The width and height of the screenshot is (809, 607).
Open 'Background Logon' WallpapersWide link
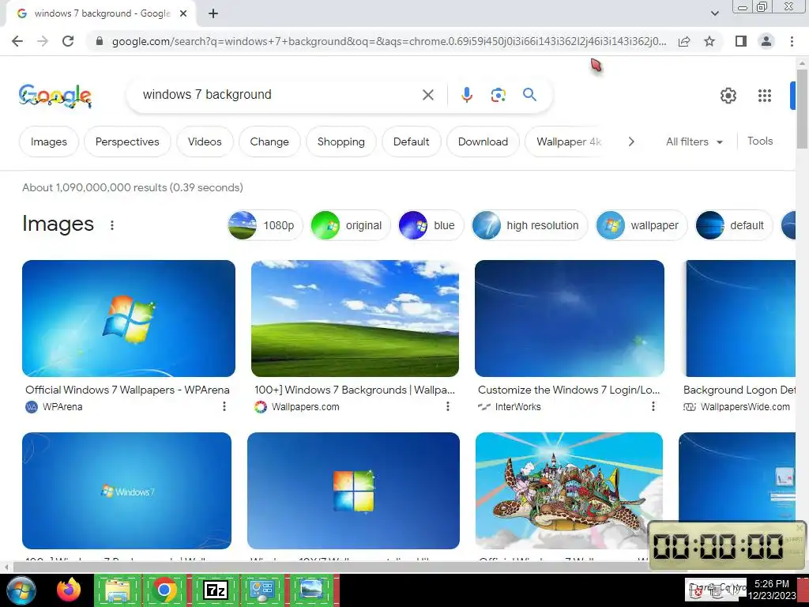(739, 390)
